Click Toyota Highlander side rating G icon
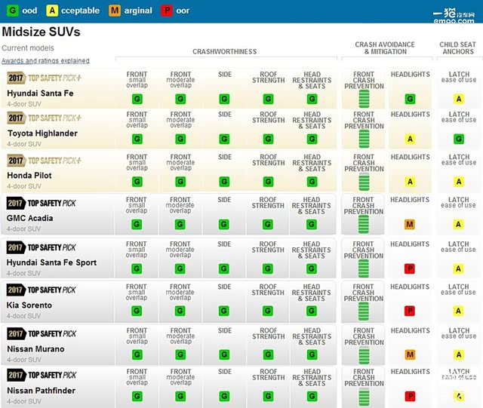 [x=224, y=139]
